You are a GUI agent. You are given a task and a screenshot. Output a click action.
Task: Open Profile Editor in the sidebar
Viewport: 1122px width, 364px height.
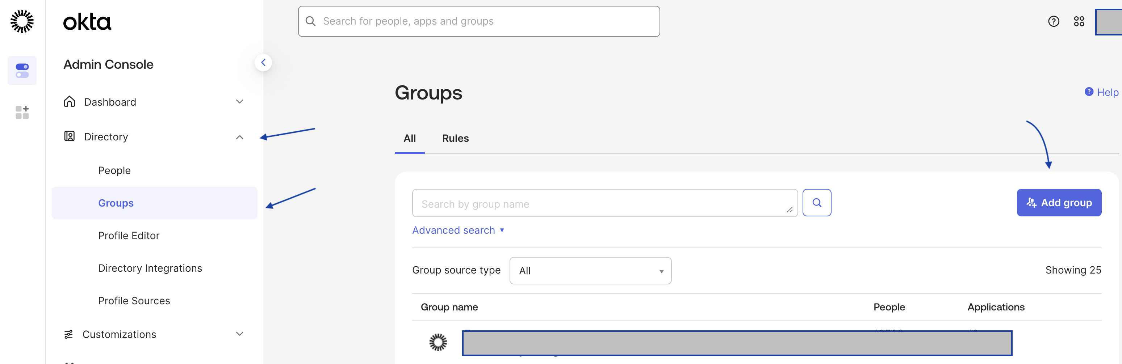[129, 236]
